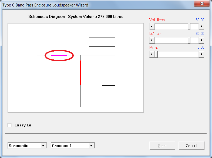Viewport: 212px width, 158px height.
Task: Click the upper port opening in schematic
Action: pos(102,42)
